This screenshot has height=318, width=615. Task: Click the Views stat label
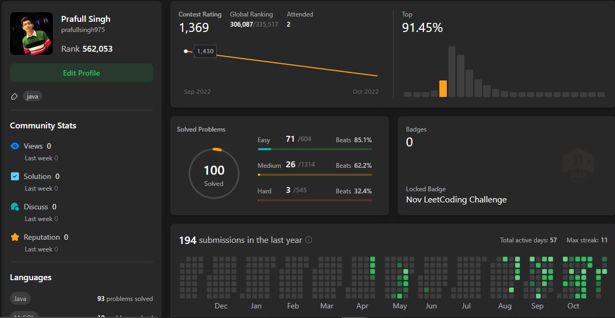[33, 146]
